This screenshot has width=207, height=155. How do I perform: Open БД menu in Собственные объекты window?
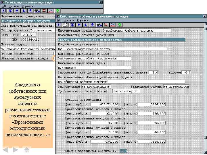59,20
